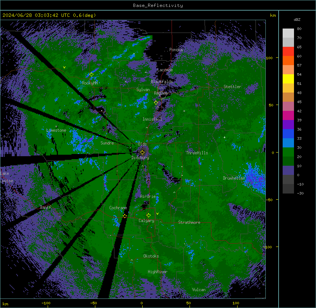Viewport: 316px width, 308px height.
Task: Click the Sundre label
Action: [x=107, y=143]
